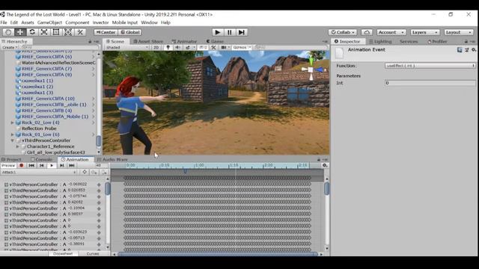Open the Gizmos dropdown

(242, 47)
